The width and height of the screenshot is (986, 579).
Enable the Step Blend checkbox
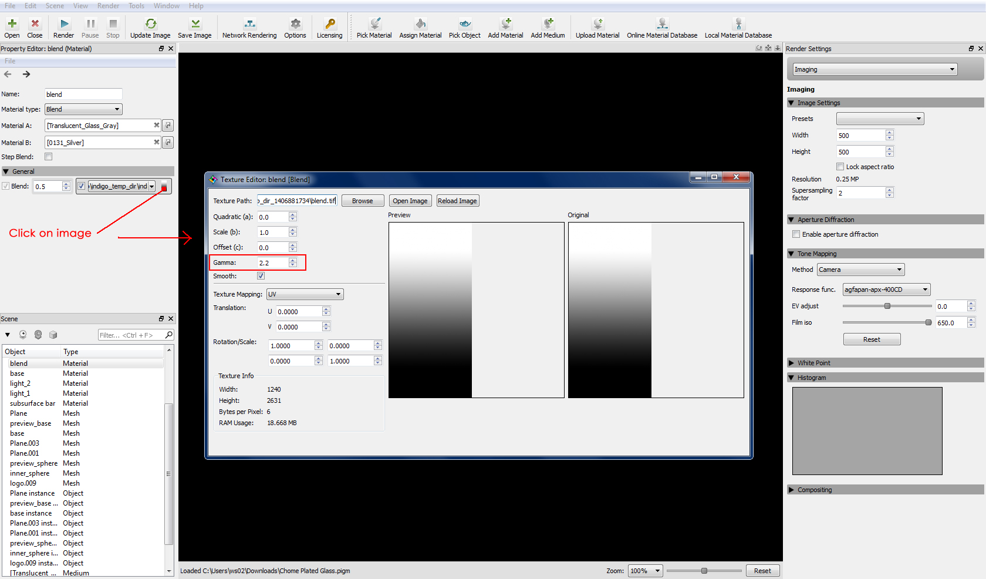click(x=49, y=157)
